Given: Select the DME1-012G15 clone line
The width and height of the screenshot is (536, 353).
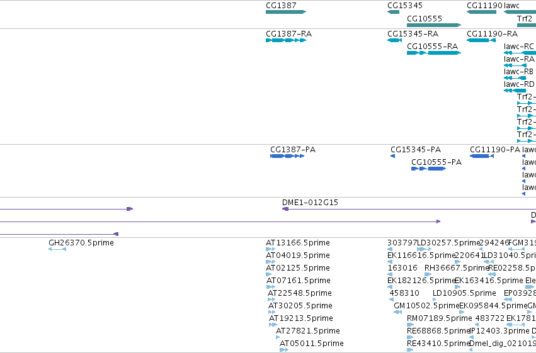Looking at the screenshot, I should (x=409, y=209).
